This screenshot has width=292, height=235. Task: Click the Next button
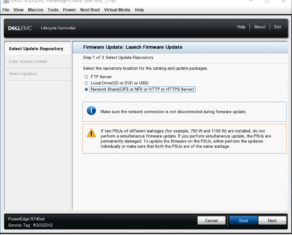(x=272, y=220)
